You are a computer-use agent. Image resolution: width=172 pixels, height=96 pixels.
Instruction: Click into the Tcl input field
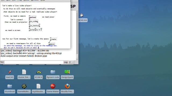(x=34, y=62)
